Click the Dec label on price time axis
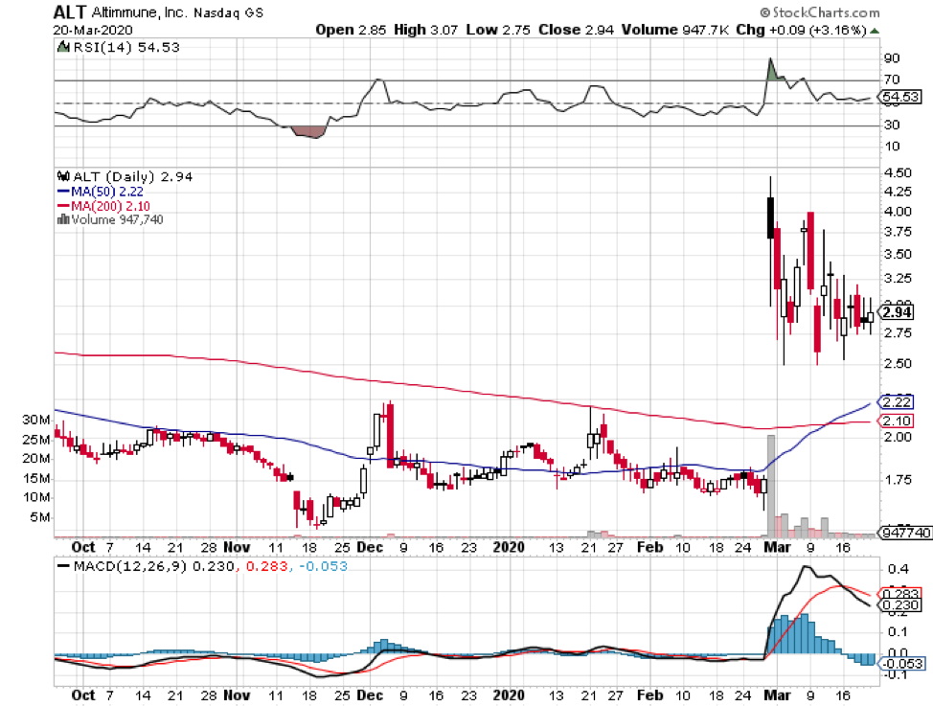The image size is (933, 706). (x=370, y=547)
